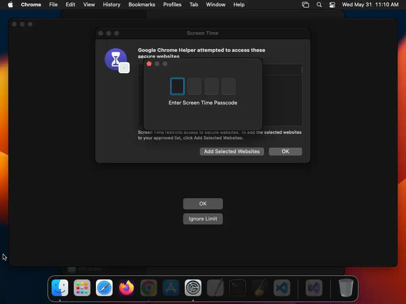Open the View menu

tap(89, 4)
